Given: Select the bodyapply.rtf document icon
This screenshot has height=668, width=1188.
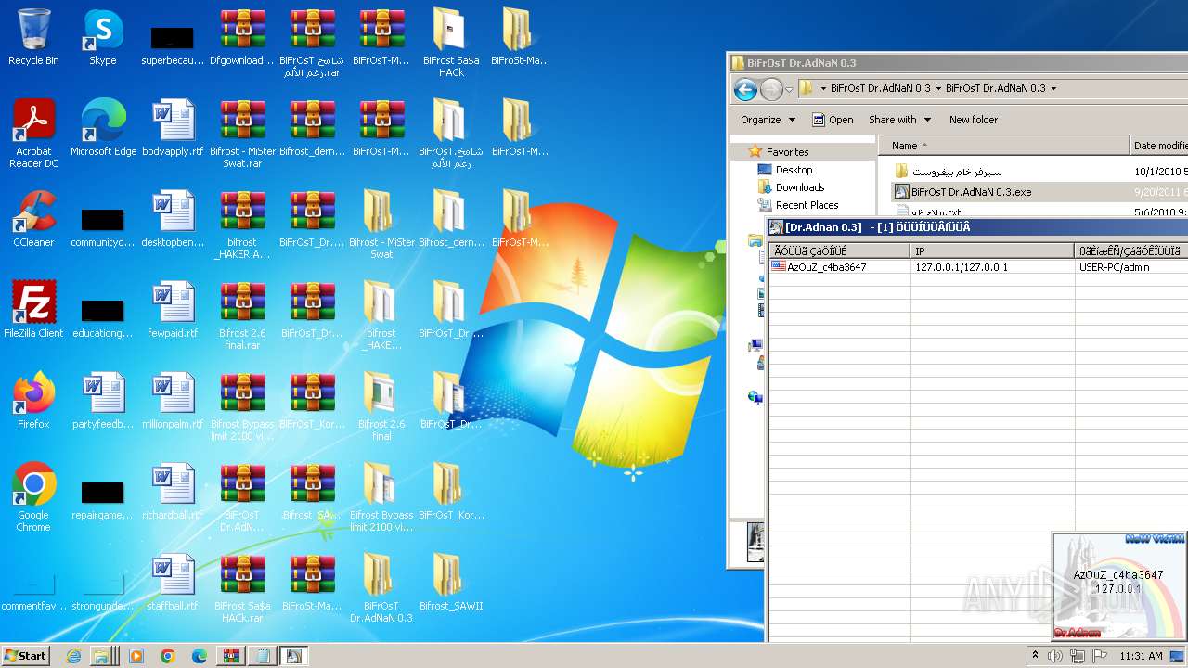Looking at the screenshot, I should pyautogui.click(x=173, y=128).
